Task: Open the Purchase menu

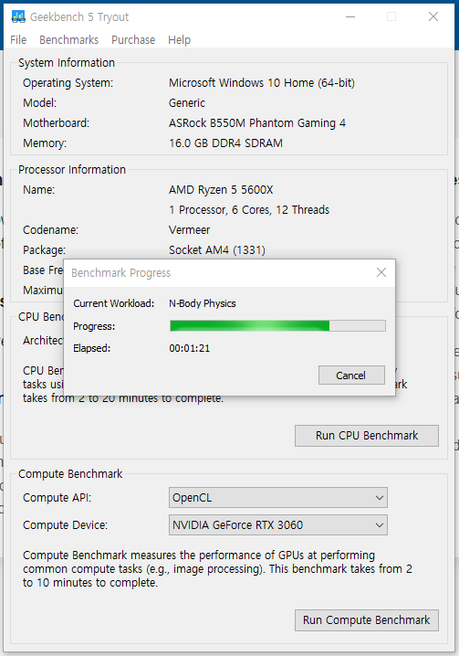Action: click(x=133, y=40)
